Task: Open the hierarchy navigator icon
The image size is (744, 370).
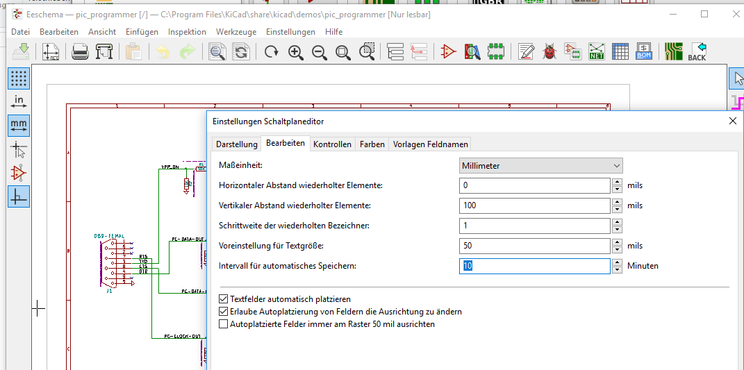Action: click(395, 51)
